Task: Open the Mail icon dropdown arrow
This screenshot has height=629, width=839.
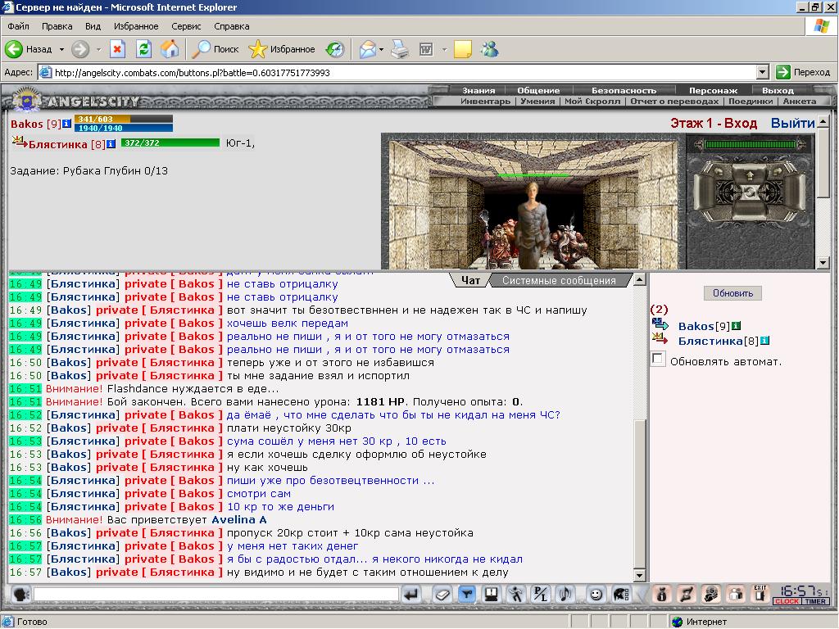Action: pos(381,50)
